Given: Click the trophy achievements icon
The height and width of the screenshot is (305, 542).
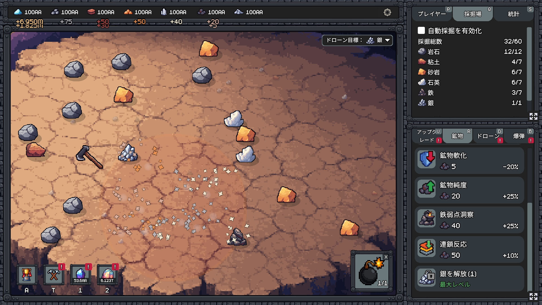Looking at the screenshot, I should (27, 275).
